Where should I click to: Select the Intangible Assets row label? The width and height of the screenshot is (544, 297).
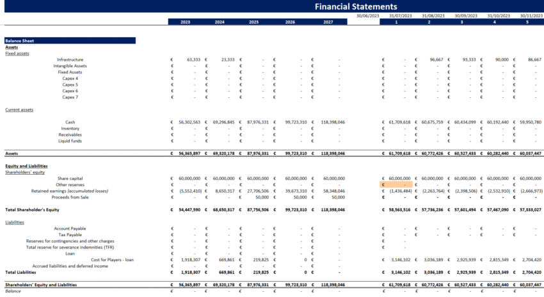[70, 66]
